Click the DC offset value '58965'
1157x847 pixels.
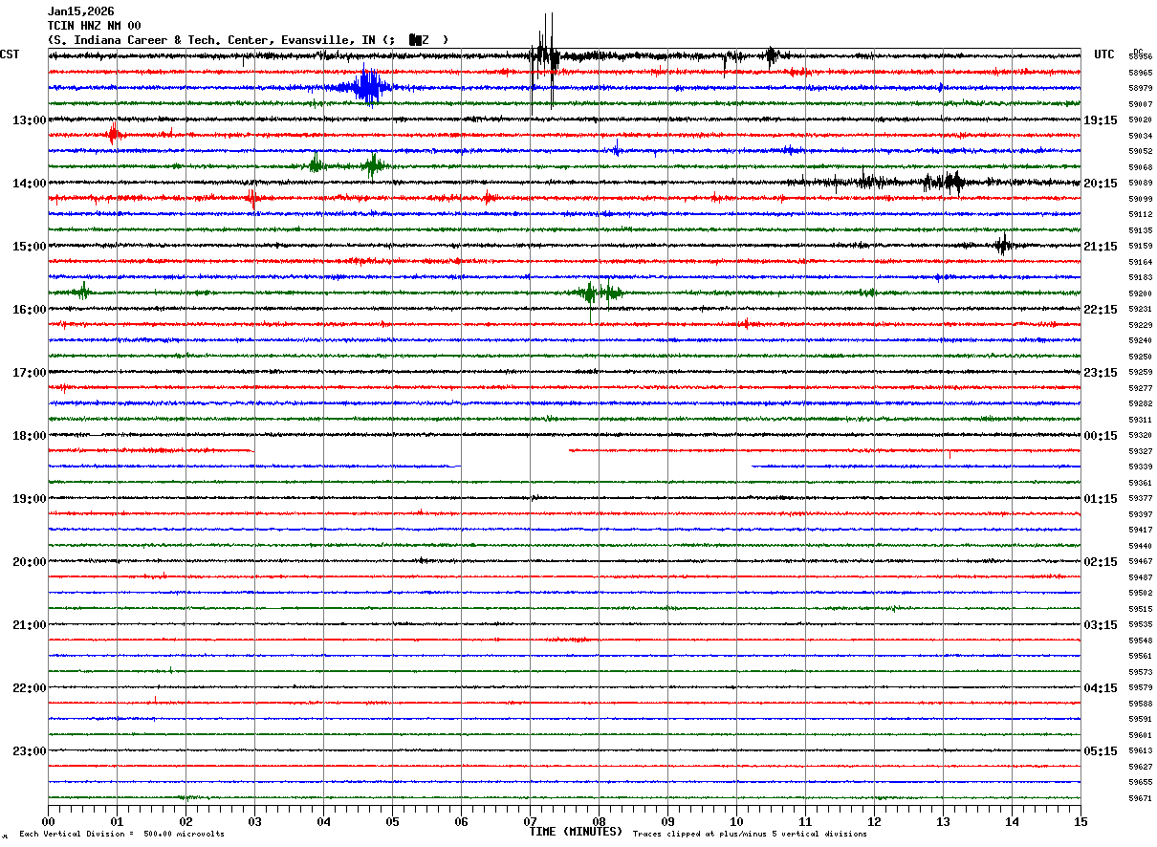(x=1140, y=73)
